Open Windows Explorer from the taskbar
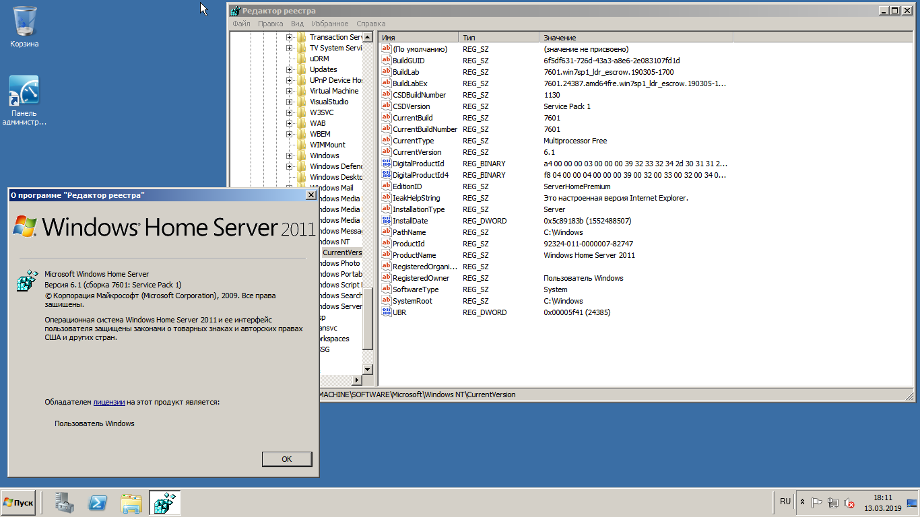 131,503
